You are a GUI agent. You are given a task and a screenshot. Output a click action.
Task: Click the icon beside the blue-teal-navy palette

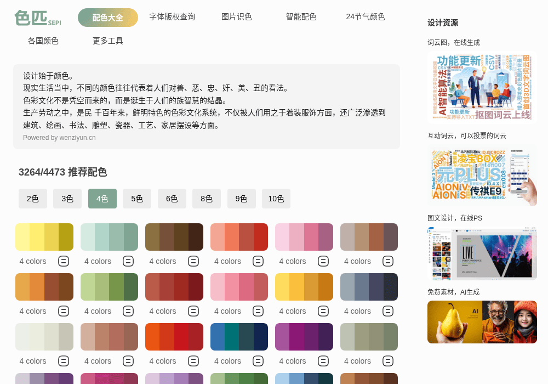coord(258,361)
